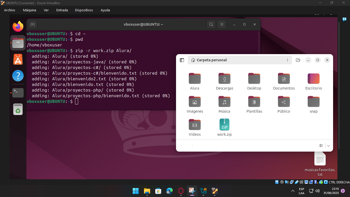This screenshot has width=350, height=197.
Task: Open the Carpeta personal path options menu
Action: point(287,60)
